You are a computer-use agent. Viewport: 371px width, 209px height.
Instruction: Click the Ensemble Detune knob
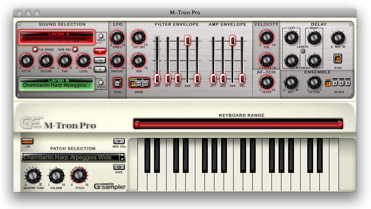pyautogui.click(x=314, y=82)
